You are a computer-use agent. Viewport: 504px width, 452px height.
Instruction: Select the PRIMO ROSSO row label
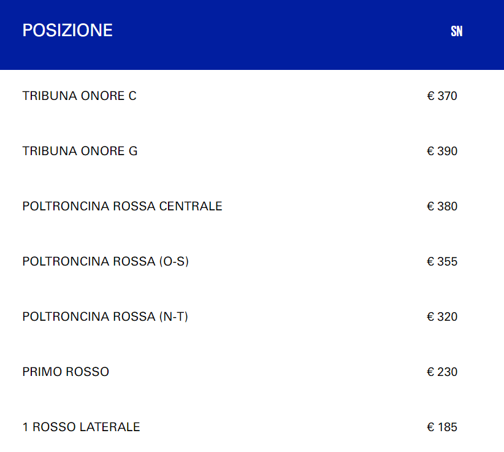point(66,372)
